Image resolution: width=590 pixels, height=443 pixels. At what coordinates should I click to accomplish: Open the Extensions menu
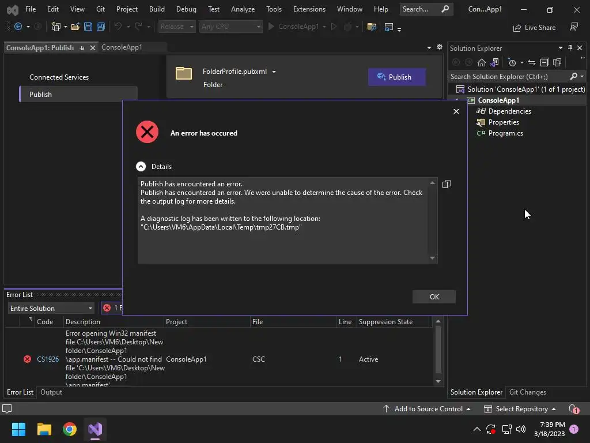[309, 9]
